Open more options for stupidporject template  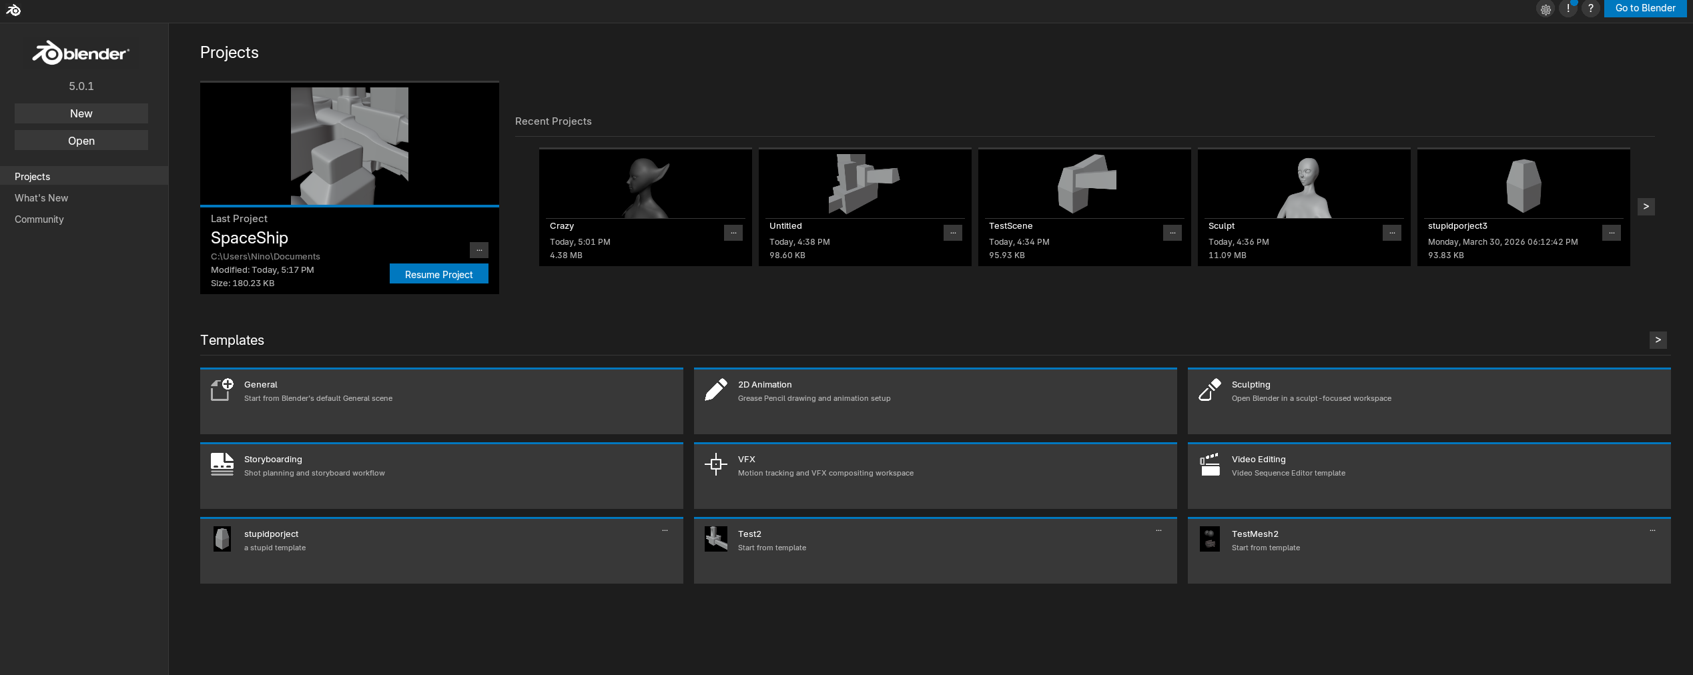[x=665, y=531]
